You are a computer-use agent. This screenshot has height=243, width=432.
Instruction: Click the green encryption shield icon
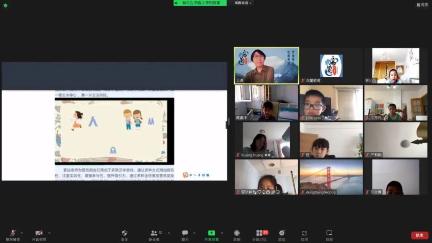pos(5,5)
